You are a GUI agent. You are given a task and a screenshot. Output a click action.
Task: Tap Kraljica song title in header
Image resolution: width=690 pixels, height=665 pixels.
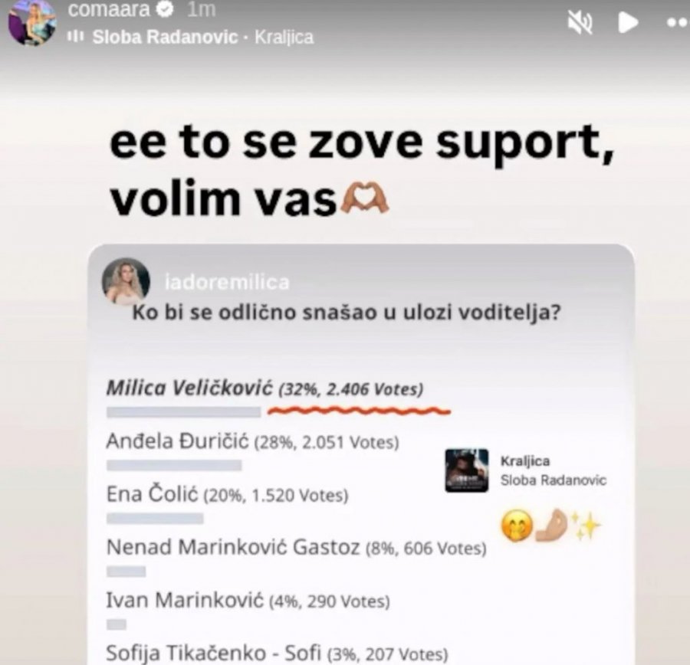coord(284,37)
